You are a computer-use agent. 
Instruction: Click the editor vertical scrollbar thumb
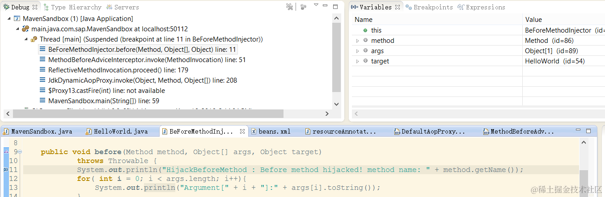tap(583, 183)
